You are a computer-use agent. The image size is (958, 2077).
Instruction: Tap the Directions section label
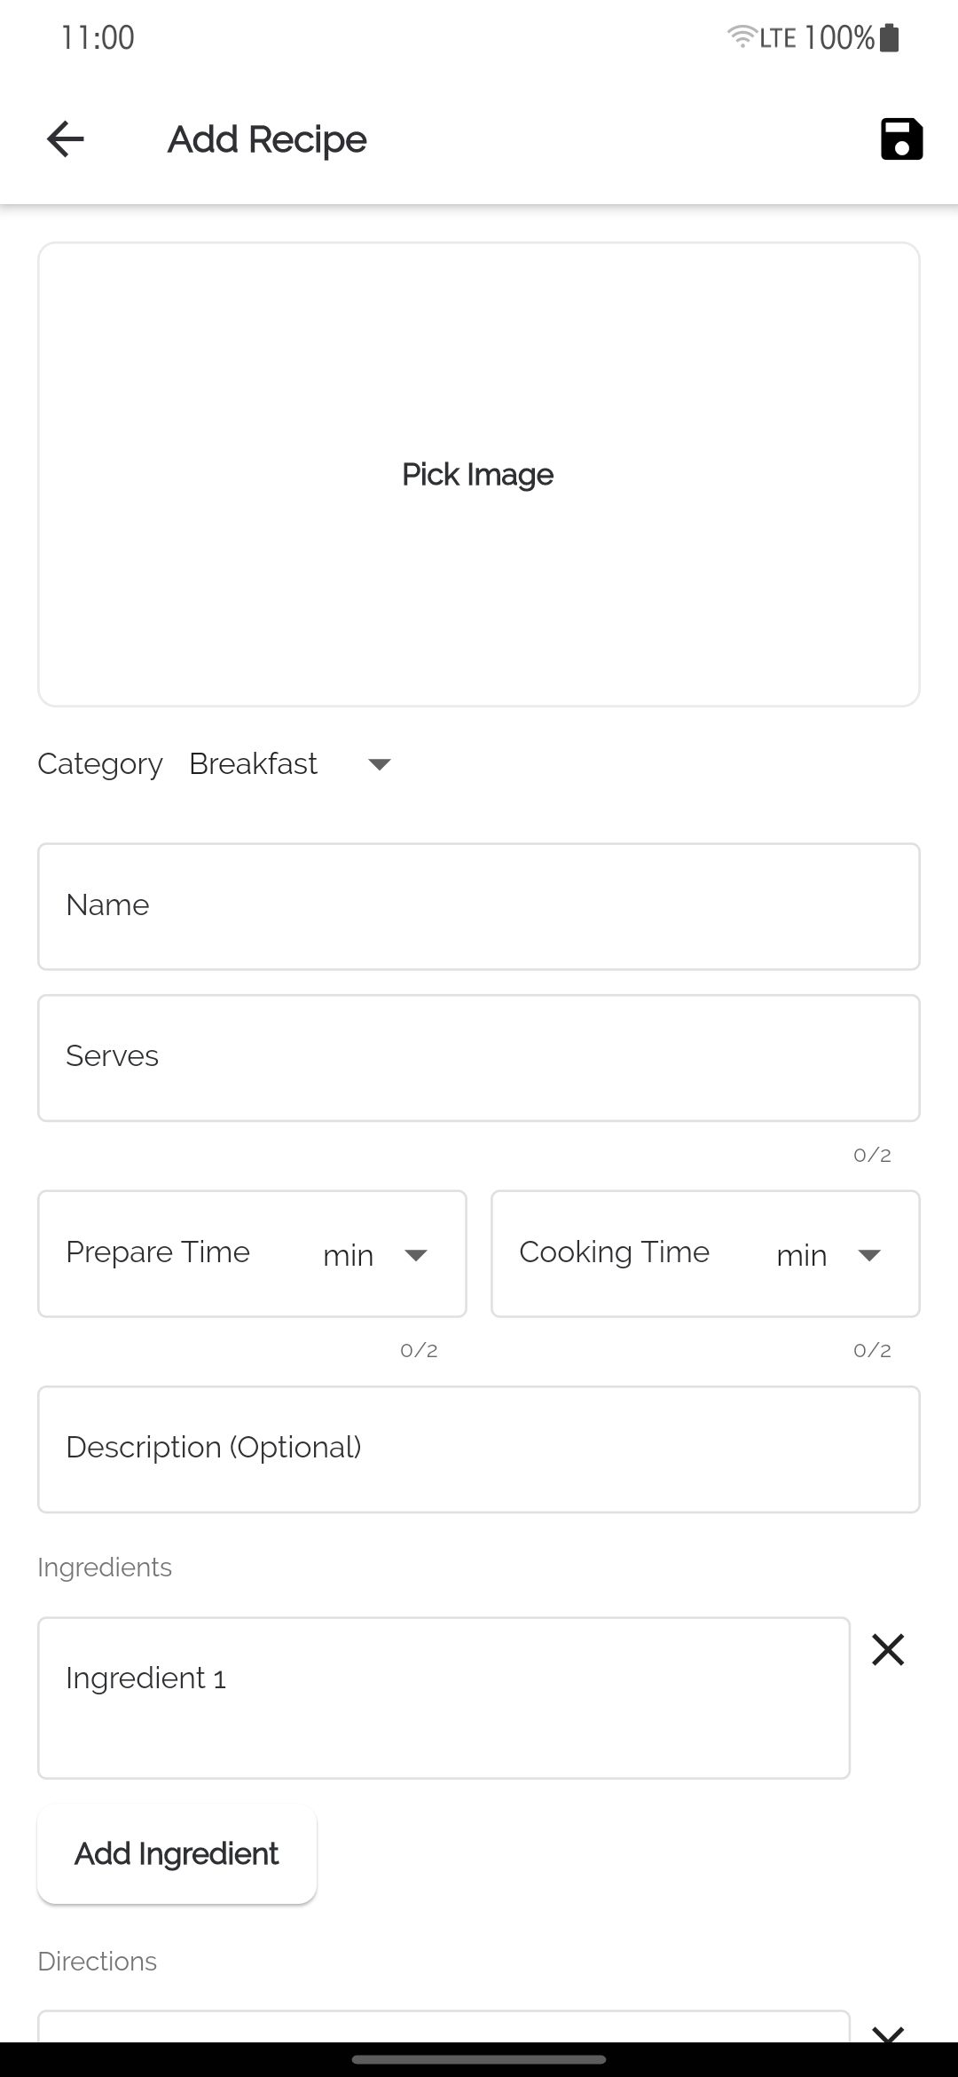98,1962
